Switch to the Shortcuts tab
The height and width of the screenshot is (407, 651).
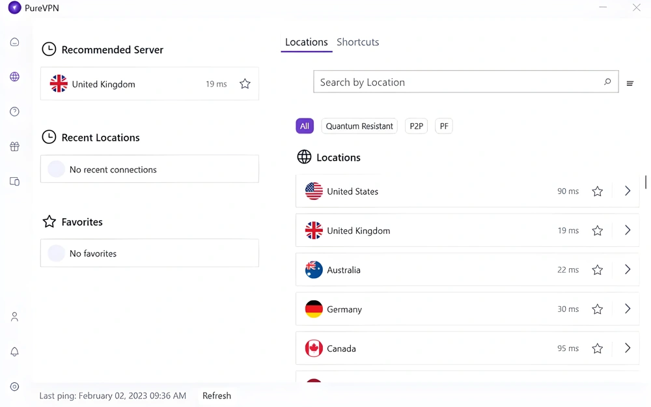coord(358,42)
